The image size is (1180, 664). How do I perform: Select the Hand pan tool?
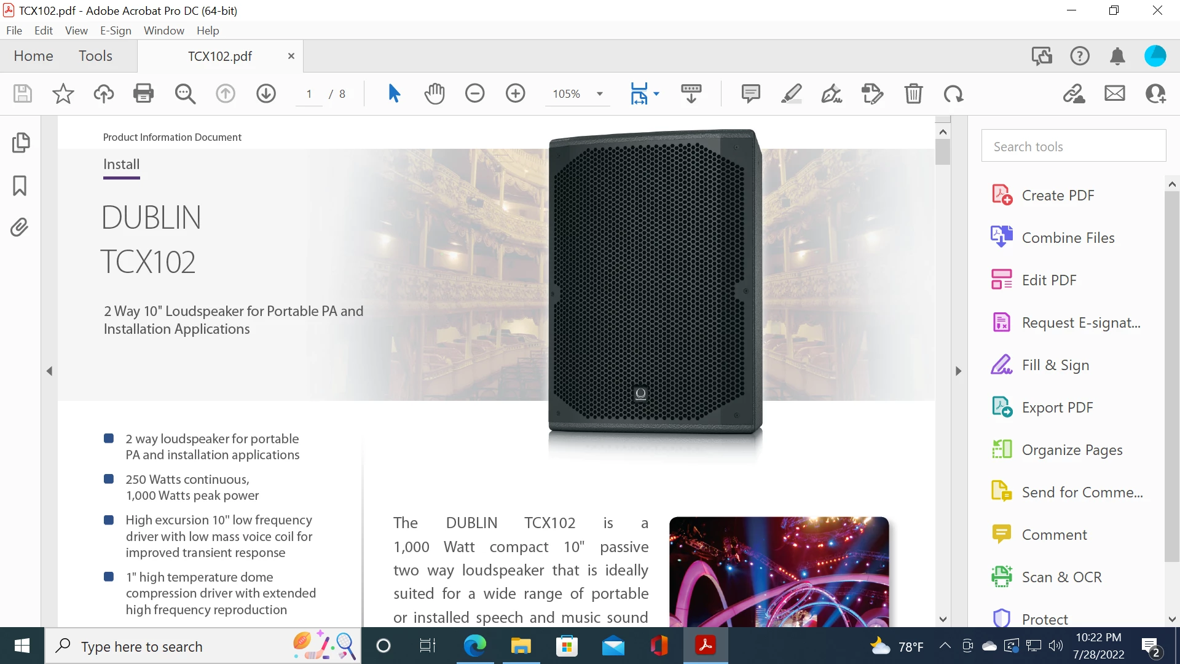pos(435,93)
